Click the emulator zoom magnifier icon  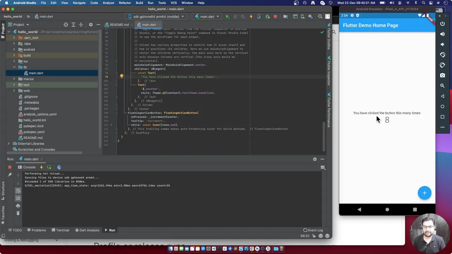[442, 86]
